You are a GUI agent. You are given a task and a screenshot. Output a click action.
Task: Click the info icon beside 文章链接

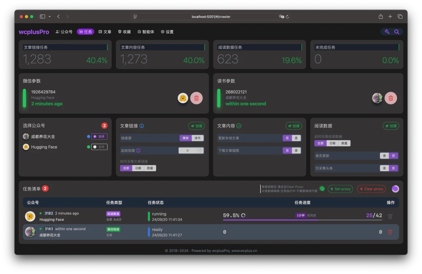(142, 126)
